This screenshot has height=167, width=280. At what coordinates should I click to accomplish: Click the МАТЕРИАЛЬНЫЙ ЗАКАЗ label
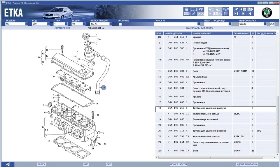pyautogui.click(x=199, y=28)
